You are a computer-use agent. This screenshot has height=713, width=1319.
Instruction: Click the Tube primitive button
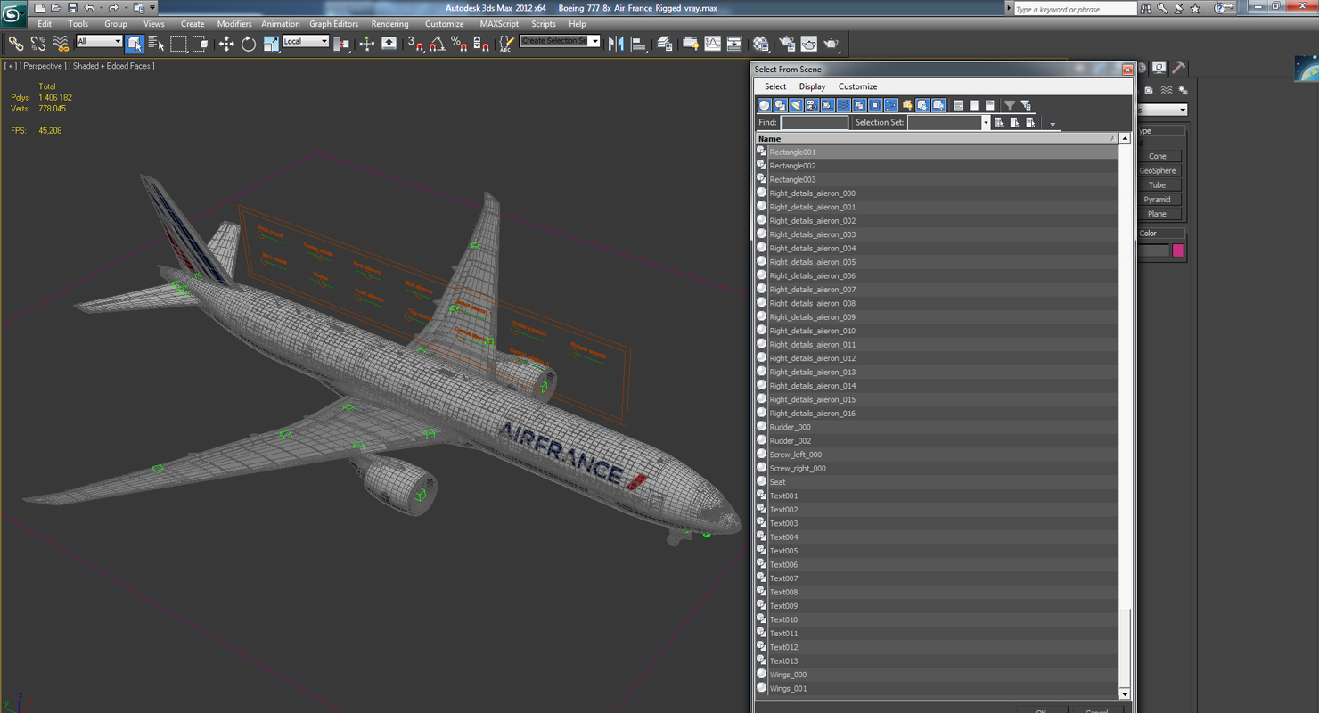[x=1158, y=184]
